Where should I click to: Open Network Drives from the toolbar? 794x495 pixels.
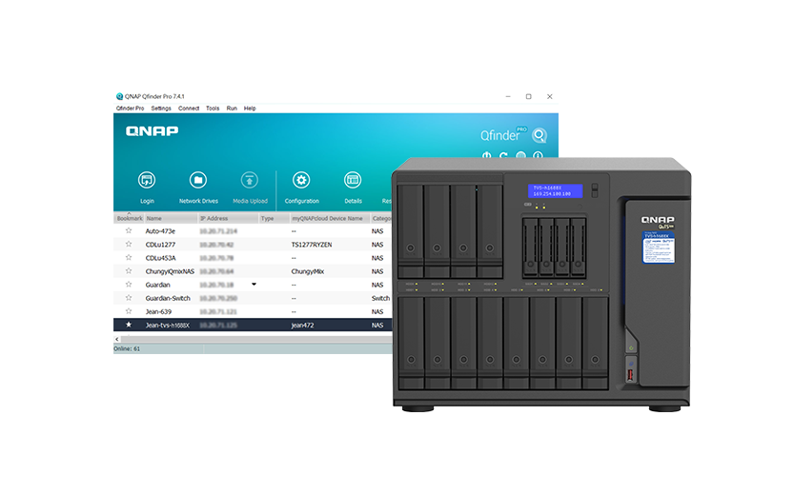(x=198, y=181)
